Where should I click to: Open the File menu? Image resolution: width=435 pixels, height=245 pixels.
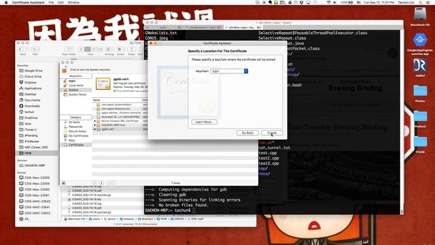coord(51,2)
